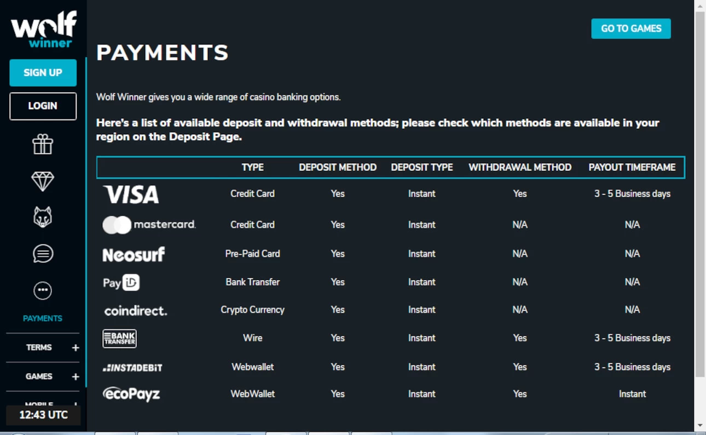The width and height of the screenshot is (706, 435).
Task: Click the Payout Timeframe column header
Action: coord(632,167)
